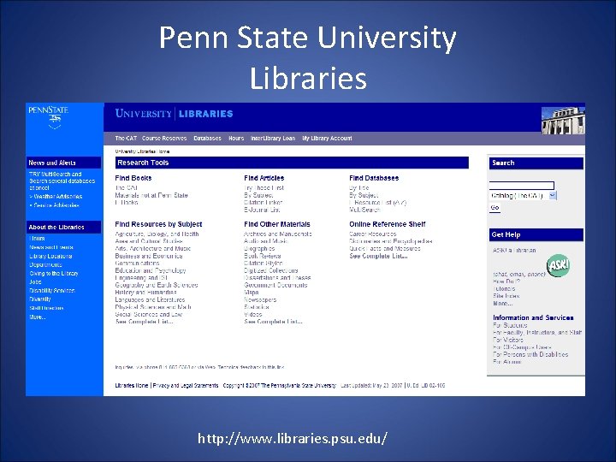This screenshot has width=616, height=462.
Task: Open the For Students information link
Action: pos(510,325)
